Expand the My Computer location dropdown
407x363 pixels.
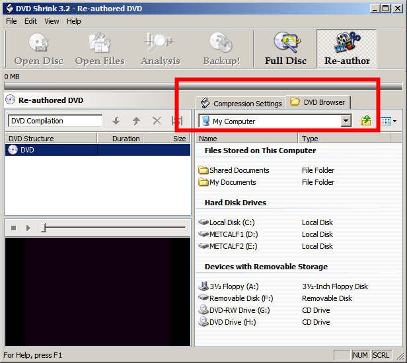tap(346, 121)
